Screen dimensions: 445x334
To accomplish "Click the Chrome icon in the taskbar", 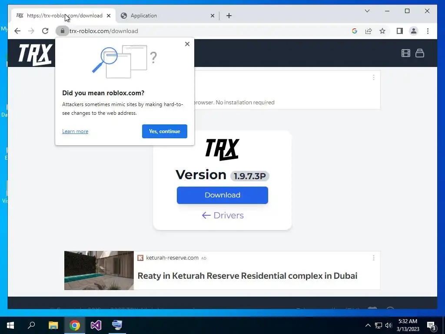I will pos(75,325).
